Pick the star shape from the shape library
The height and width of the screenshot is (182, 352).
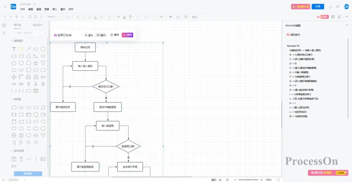point(36,63)
